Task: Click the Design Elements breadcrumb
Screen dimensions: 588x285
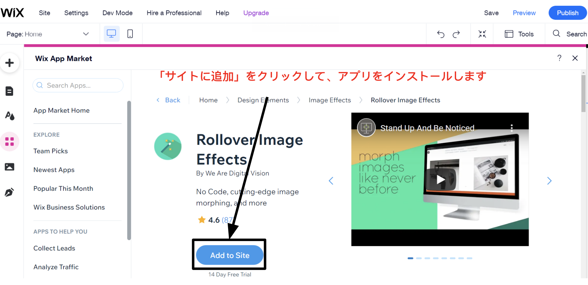Action: click(263, 100)
